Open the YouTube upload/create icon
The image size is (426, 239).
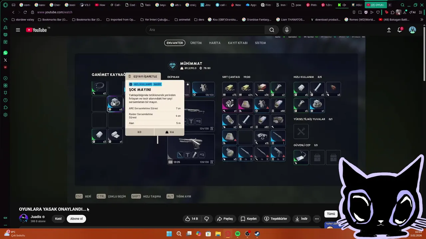click(x=389, y=30)
